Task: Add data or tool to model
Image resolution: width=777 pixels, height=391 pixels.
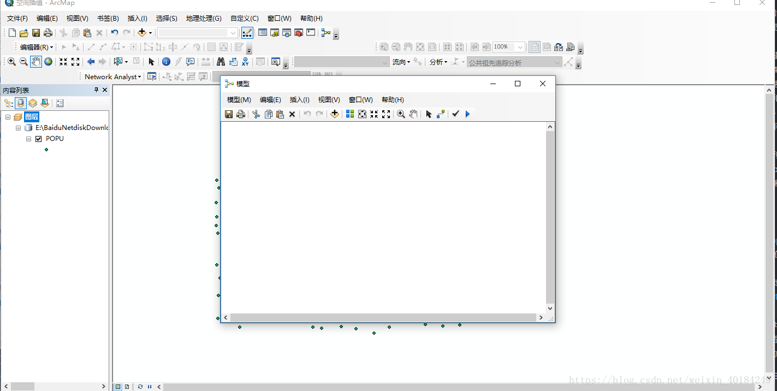Action: coord(335,114)
